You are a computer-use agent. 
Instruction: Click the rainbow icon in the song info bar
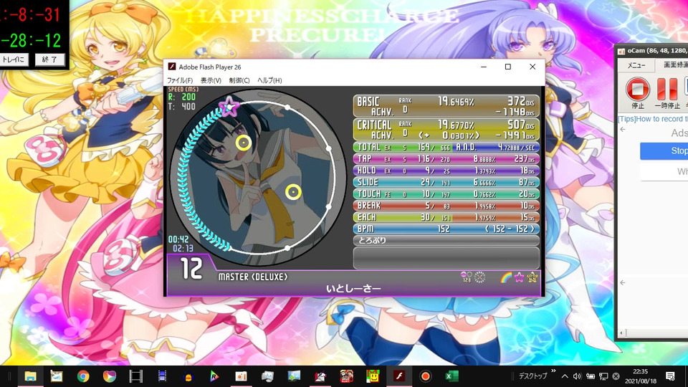[506, 277]
